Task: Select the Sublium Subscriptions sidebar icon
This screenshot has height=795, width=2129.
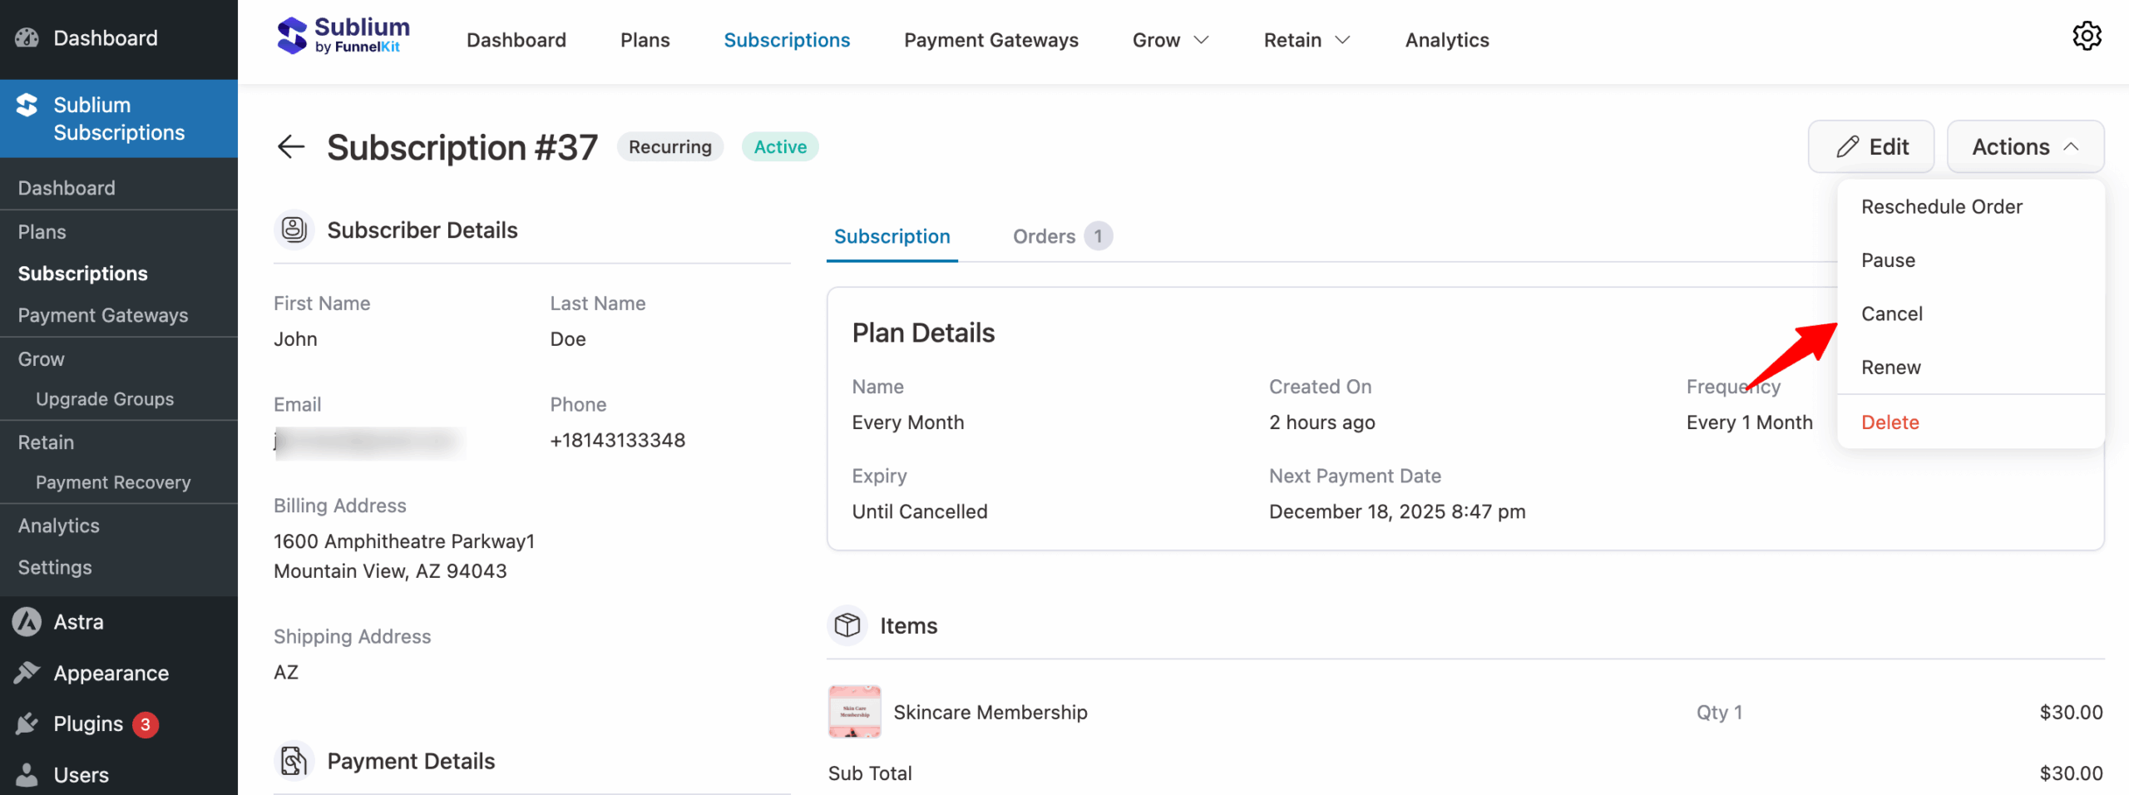Action: pyautogui.click(x=26, y=105)
